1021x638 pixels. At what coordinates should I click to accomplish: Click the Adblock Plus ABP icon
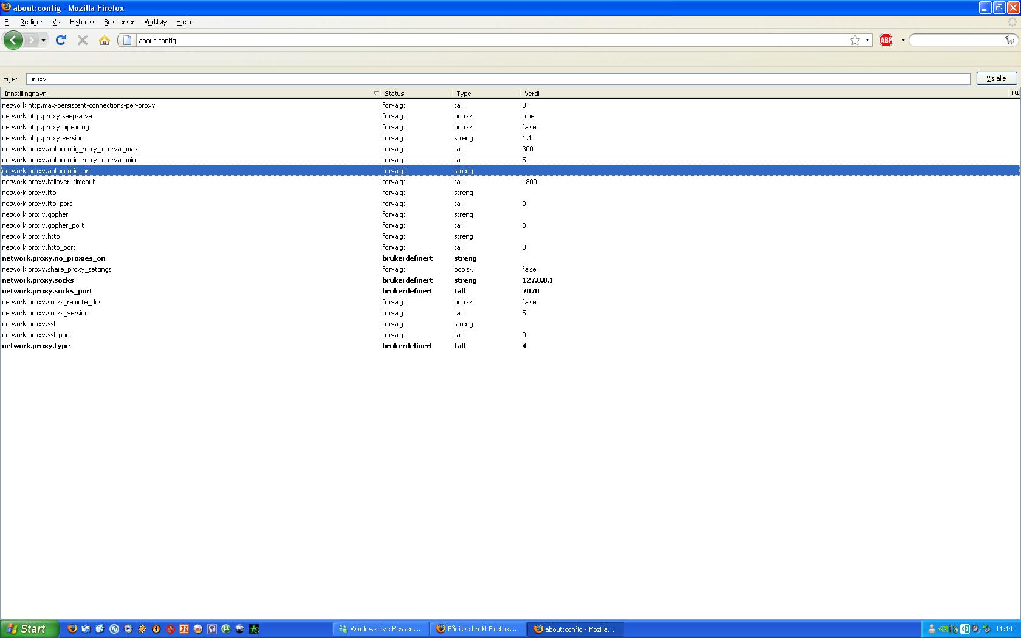[886, 40]
